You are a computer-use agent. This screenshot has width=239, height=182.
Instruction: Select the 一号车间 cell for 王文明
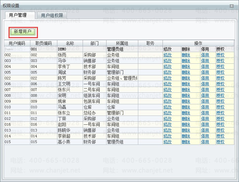point(95,84)
